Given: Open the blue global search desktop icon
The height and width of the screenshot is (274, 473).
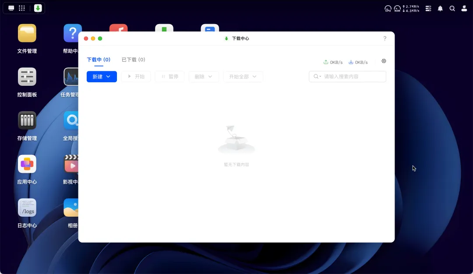Looking at the screenshot, I should pyautogui.click(x=71, y=120).
